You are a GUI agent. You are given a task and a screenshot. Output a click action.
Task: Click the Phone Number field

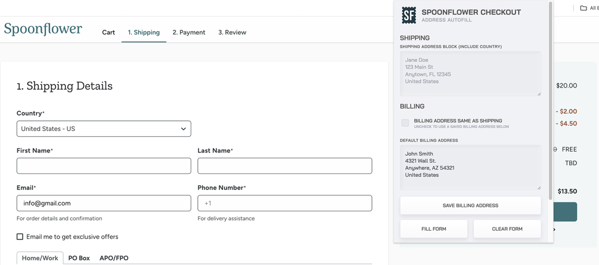[x=285, y=203]
